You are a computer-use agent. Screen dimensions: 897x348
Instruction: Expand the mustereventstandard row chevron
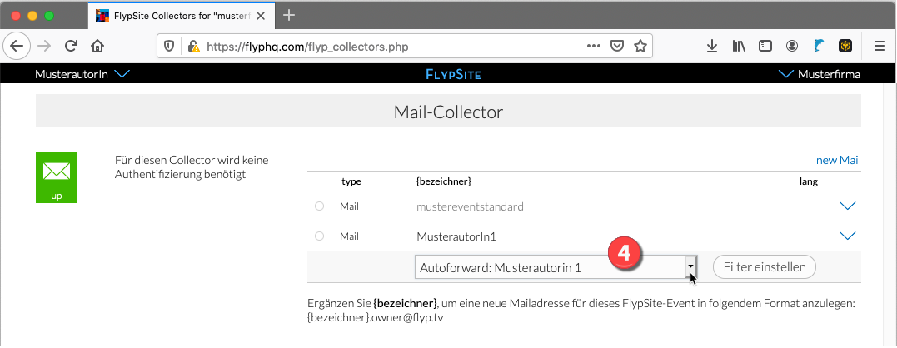(847, 206)
